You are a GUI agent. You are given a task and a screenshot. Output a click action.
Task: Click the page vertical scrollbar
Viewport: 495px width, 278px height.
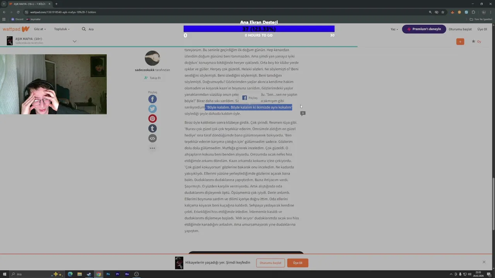tap(493, 203)
